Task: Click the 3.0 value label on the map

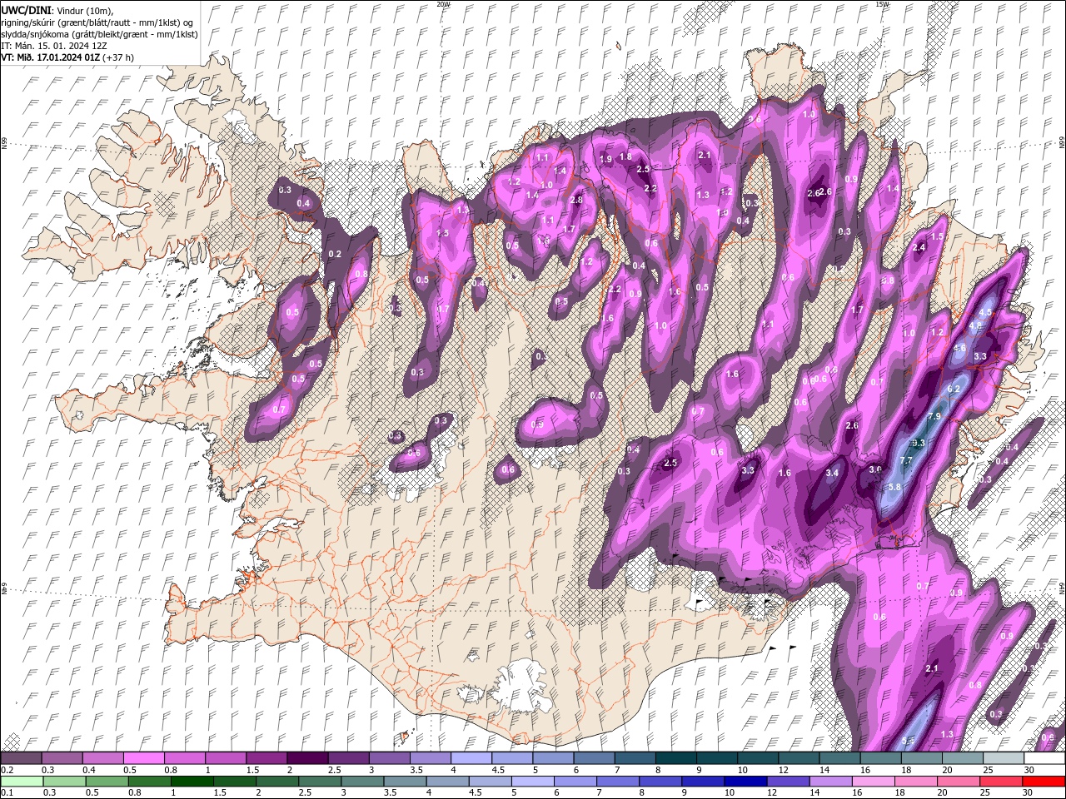Action: pyautogui.click(x=875, y=469)
